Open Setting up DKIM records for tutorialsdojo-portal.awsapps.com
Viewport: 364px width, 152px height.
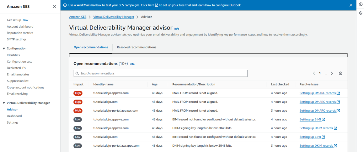(318, 146)
